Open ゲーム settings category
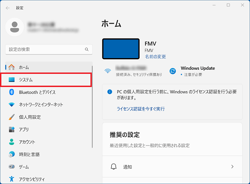250x184 pixels. point(49,167)
